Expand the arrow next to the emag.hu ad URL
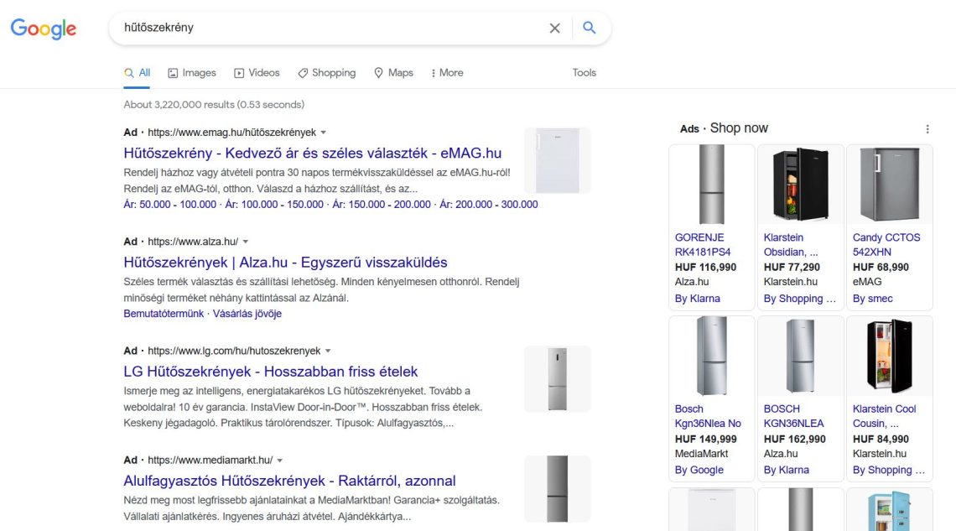 point(324,133)
